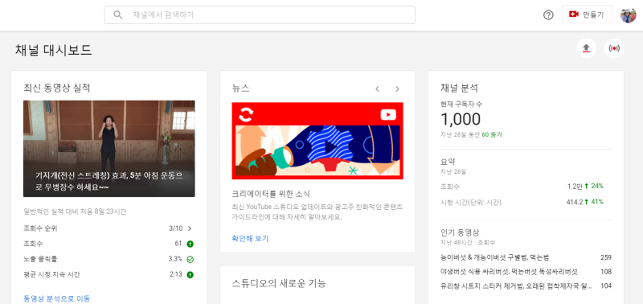Click the upload video arrow icon
The image size is (643, 304).
pos(587,49)
